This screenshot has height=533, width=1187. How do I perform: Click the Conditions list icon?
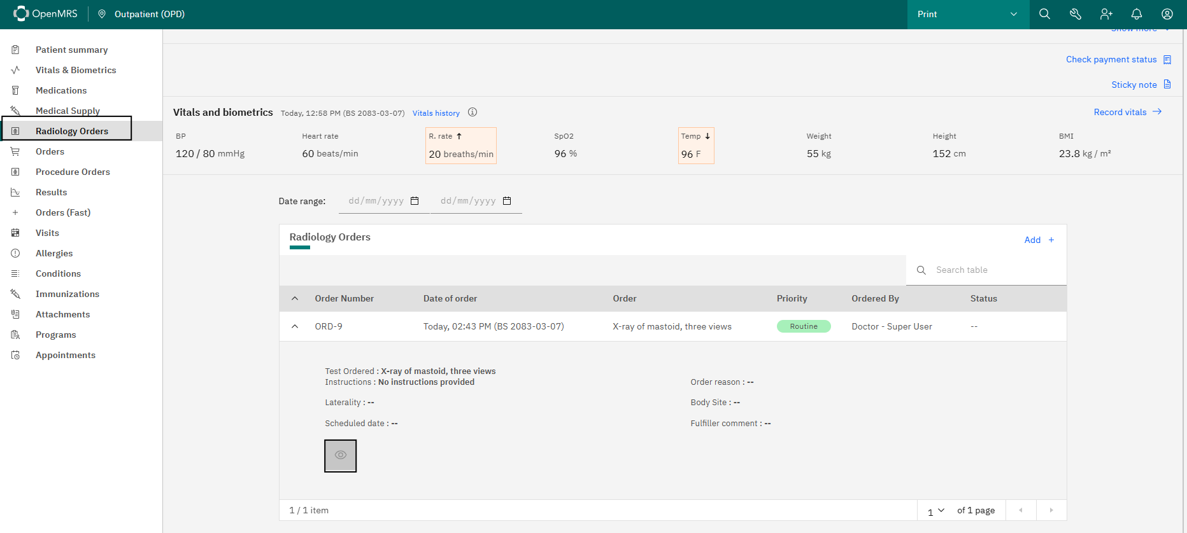pyautogui.click(x=15, y=273)
